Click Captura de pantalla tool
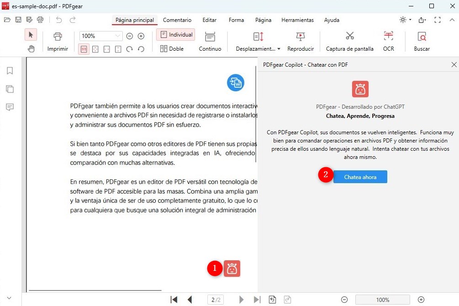 [349, 41]
